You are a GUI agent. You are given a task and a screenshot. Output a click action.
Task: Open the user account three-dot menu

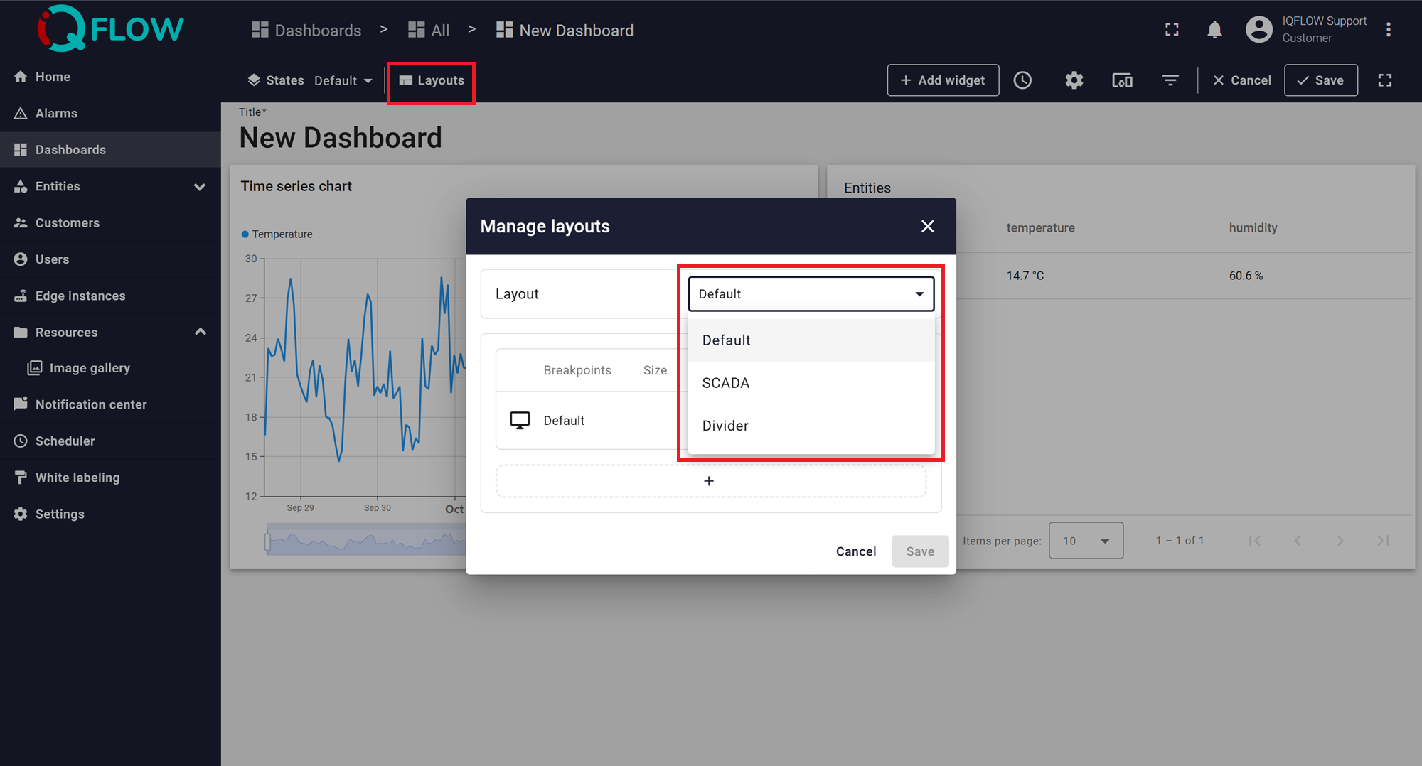pos(1388,30)
